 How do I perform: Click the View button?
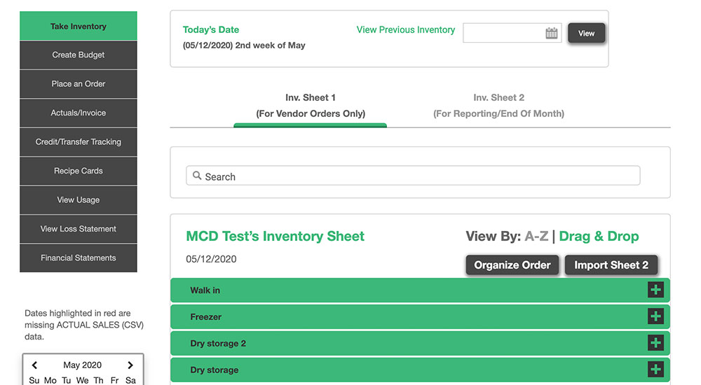tap(586, 33)
